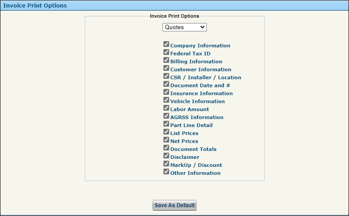Click the AGRSS Information label text

coord(197,117)
